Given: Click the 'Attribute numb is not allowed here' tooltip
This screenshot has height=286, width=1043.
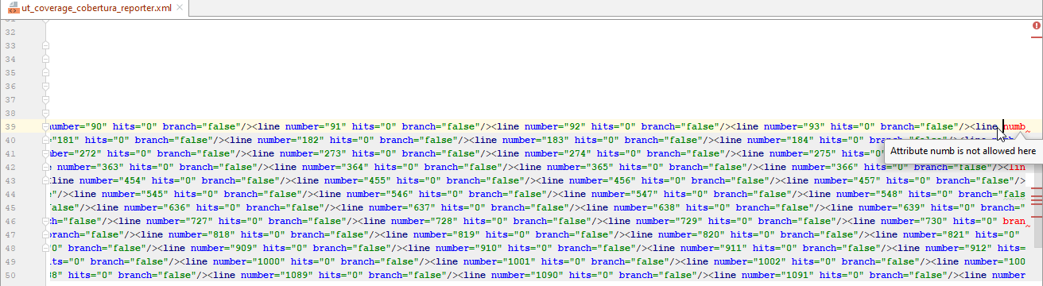Looking at the screenshot, I should click(x=963, y=150).
